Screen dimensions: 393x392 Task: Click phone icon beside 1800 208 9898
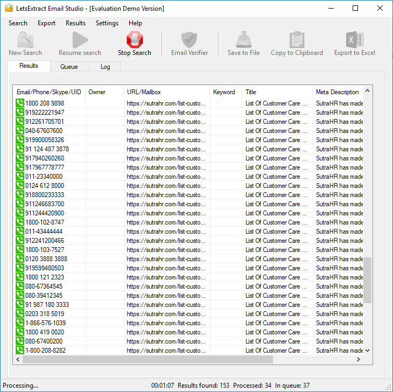coord(20,103)
